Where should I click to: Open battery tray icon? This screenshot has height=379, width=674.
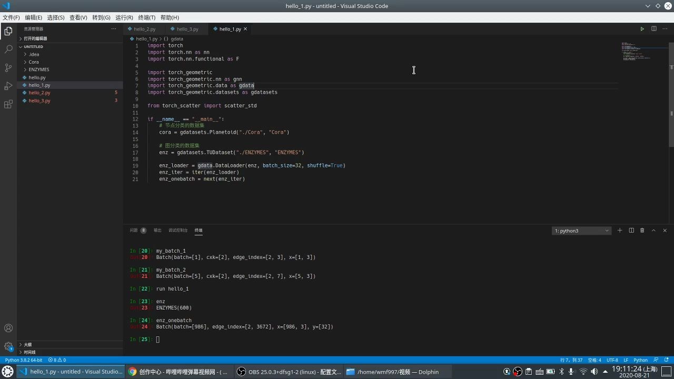tap(550, 372)
